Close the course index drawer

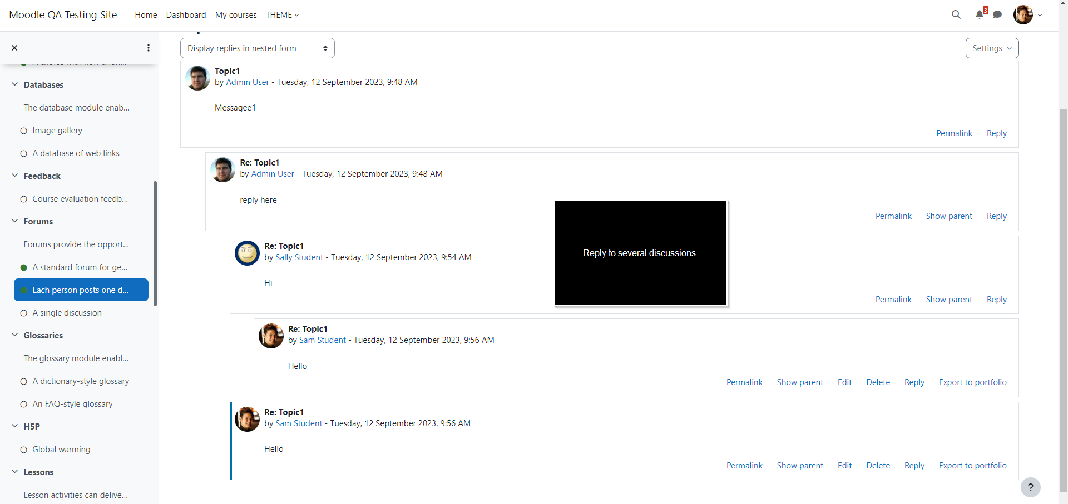14,48
